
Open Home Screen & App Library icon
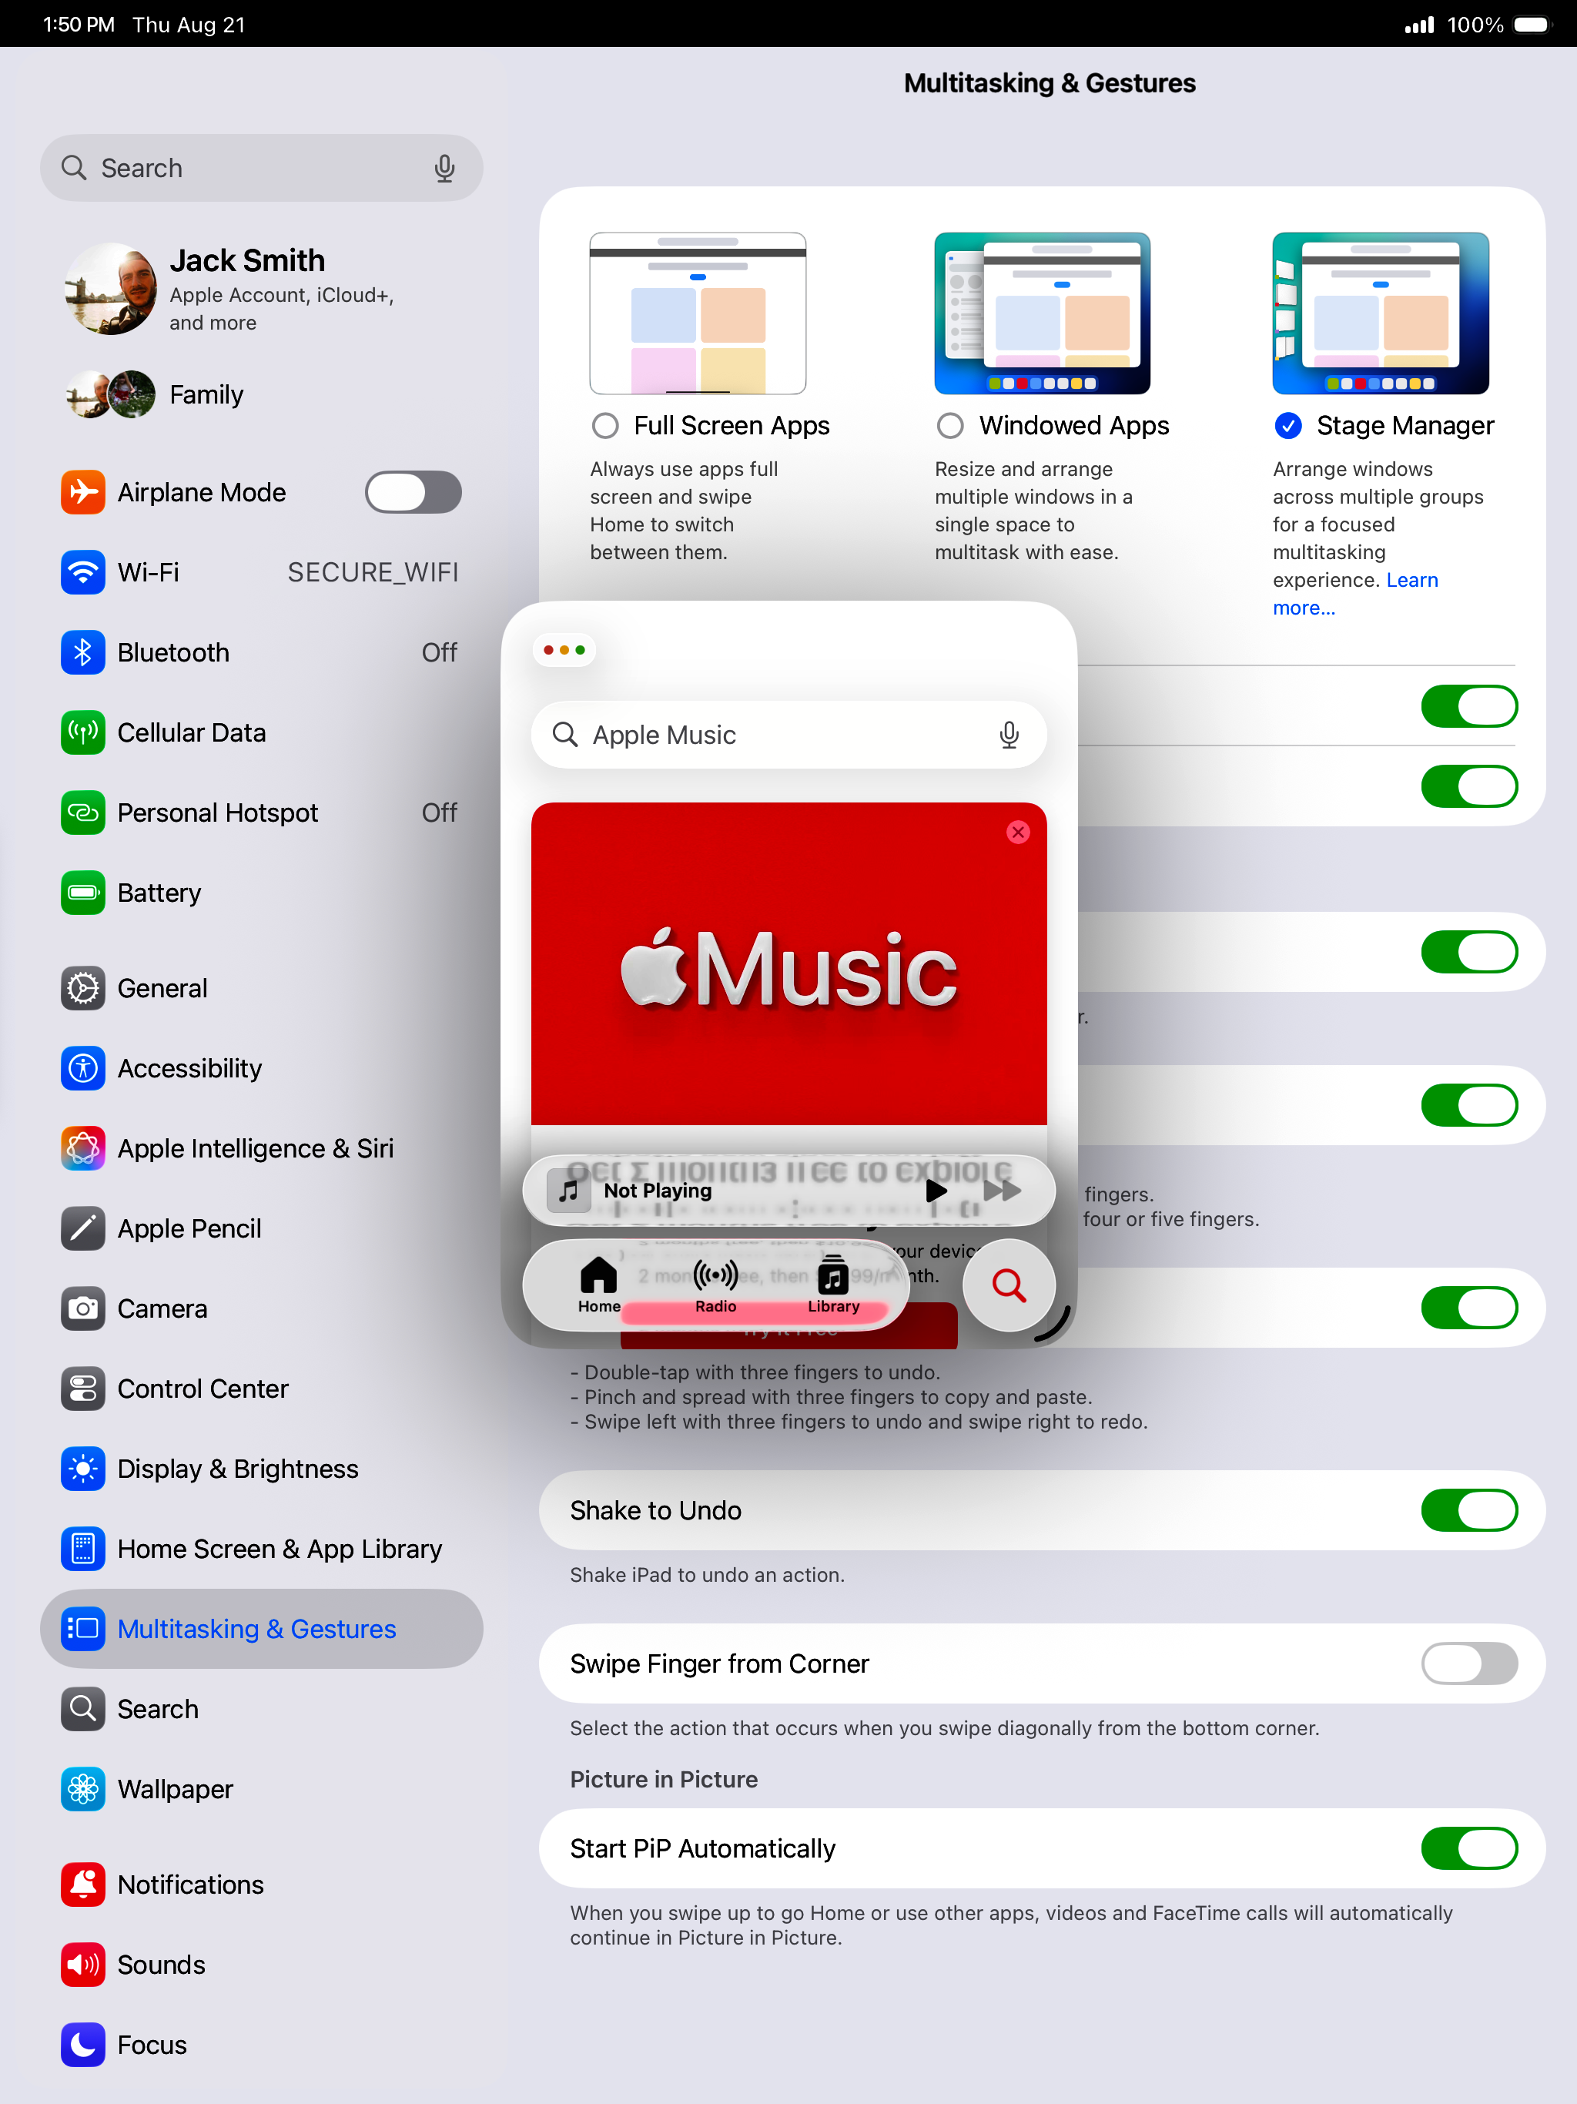tap(82, 1550)
